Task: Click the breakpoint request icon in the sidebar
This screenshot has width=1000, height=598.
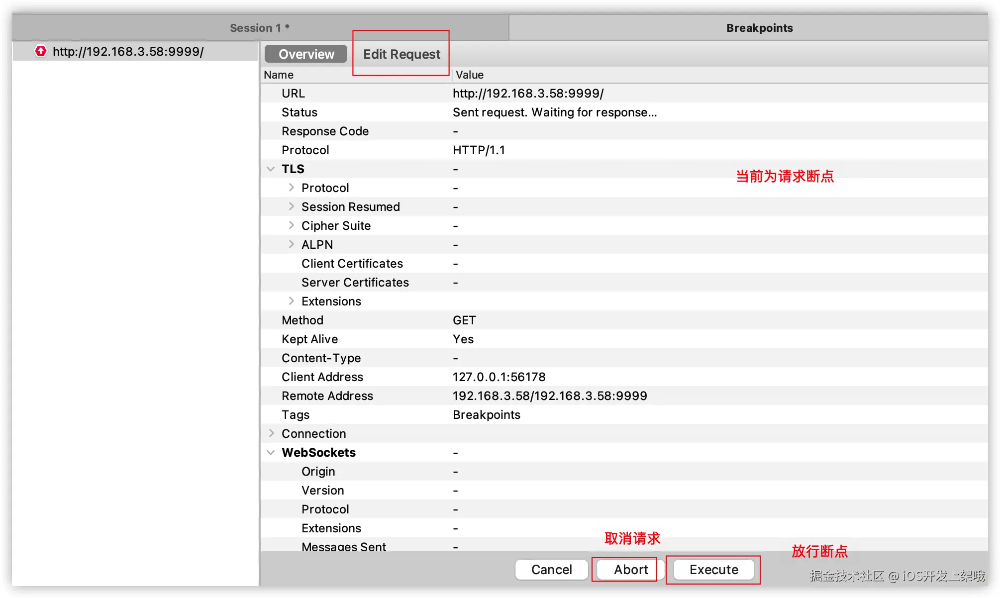Action: tap(40, 51)
